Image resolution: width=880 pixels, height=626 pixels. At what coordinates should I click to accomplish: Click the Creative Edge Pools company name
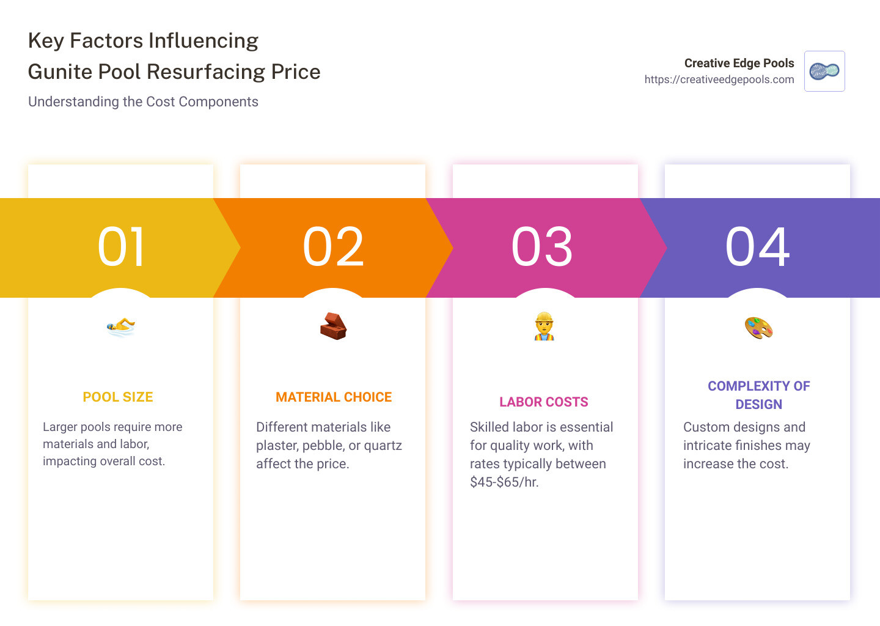coord(739,63)
